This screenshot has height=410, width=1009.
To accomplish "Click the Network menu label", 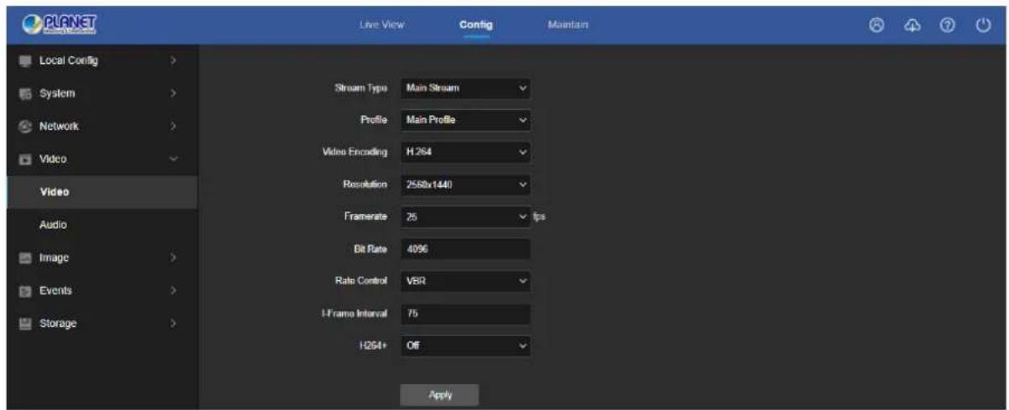I will pyautogui.click(x=59, y=127).
